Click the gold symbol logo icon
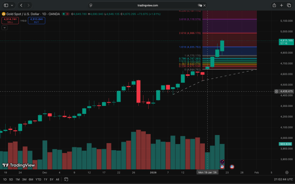 3,14
